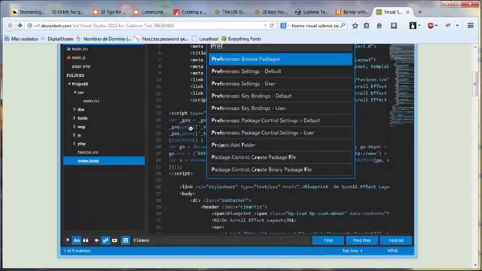The height and width of the screenshot is (271, 482).
Task: Click the search magnifier icon
Action: (343, 26)
